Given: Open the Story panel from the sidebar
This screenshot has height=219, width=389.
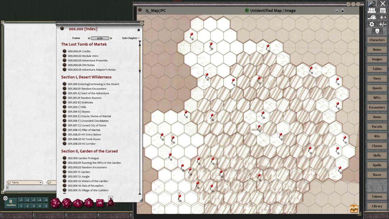Looking at the screenshot, I should pyautogui.click(x=377, y=78).
